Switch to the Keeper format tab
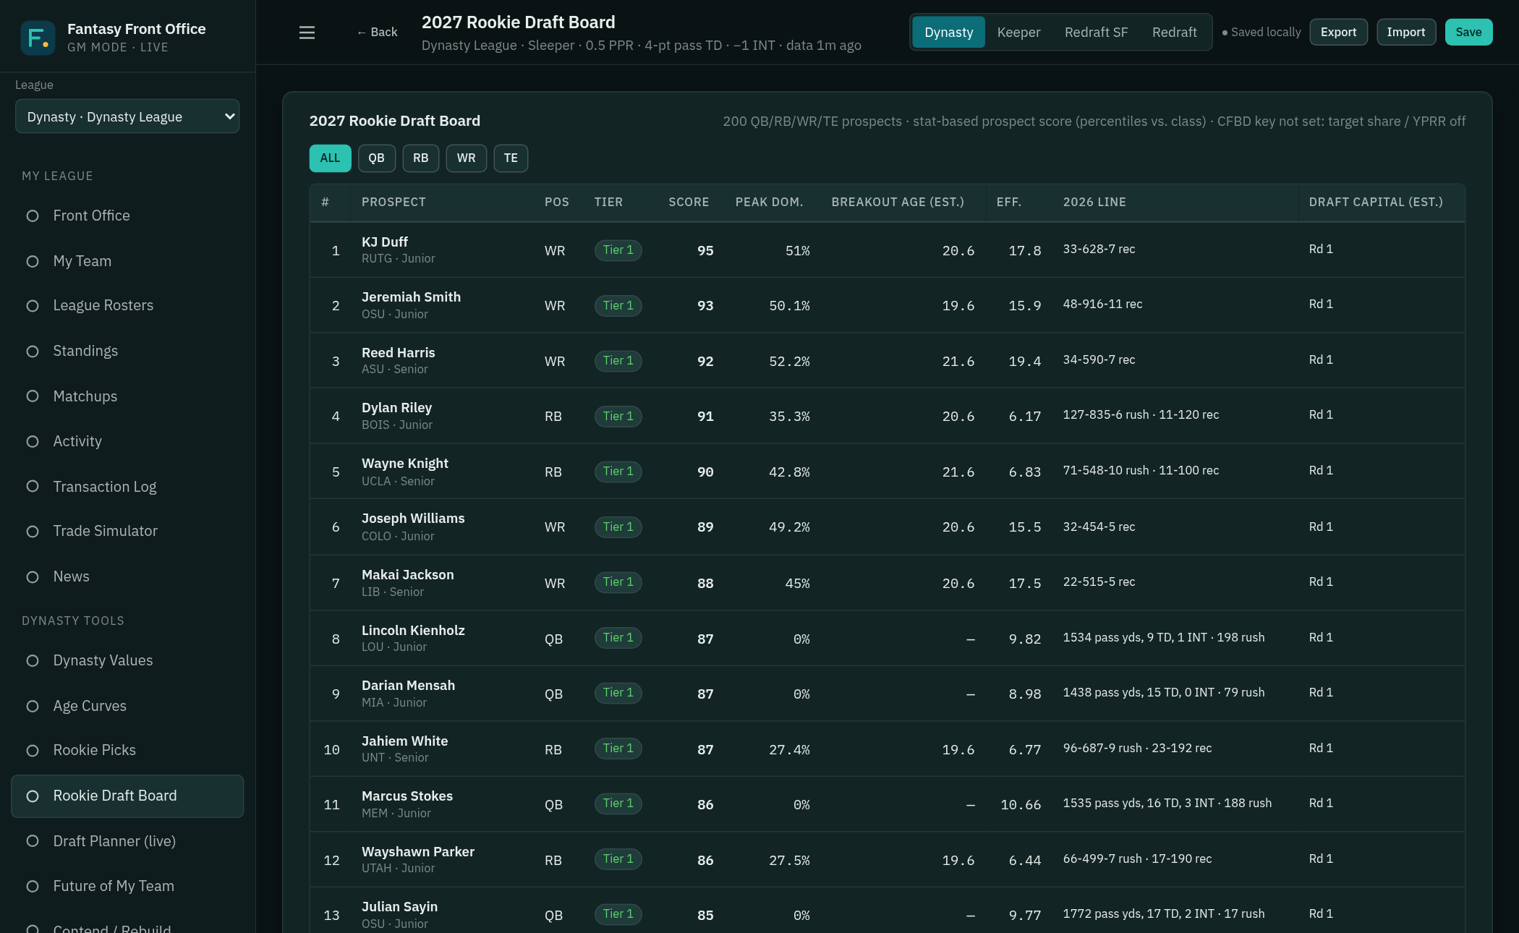1519x933 pixels. [1018, 33]
